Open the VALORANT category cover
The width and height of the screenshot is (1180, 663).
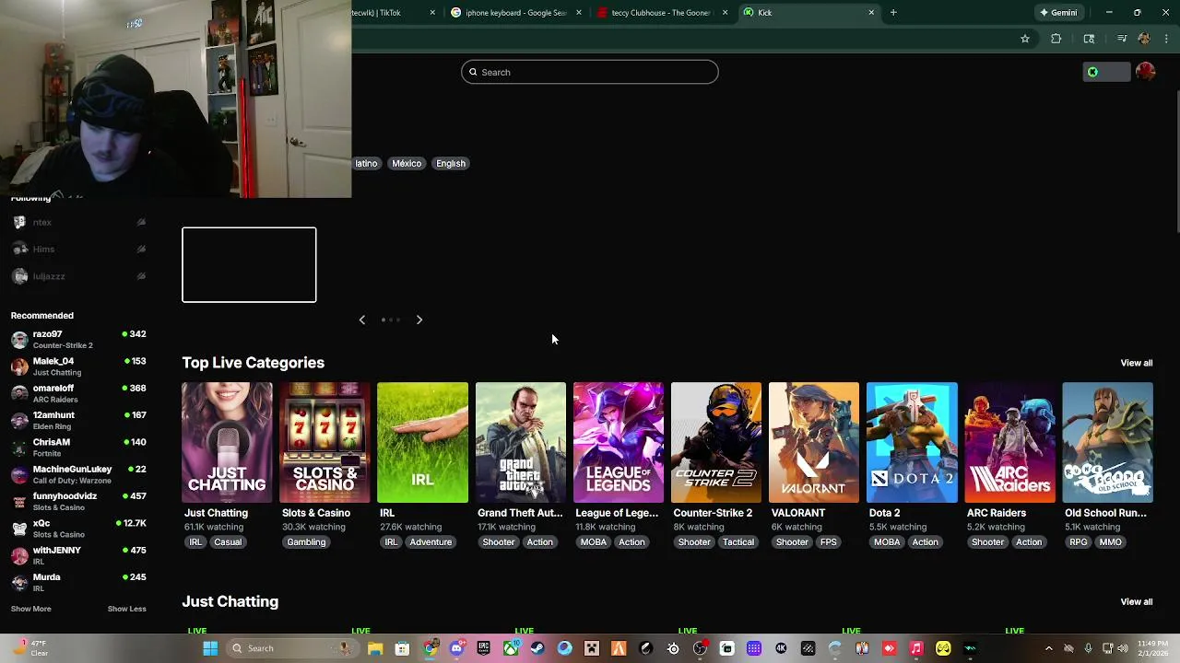click(814, 442)
